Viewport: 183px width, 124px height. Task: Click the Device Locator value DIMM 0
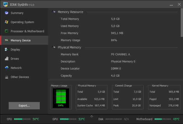click(x=116, y=68)
